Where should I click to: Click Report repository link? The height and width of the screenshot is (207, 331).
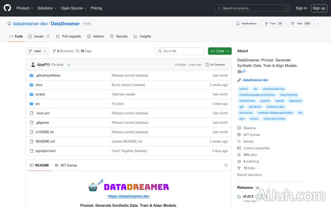pos(249,175)
